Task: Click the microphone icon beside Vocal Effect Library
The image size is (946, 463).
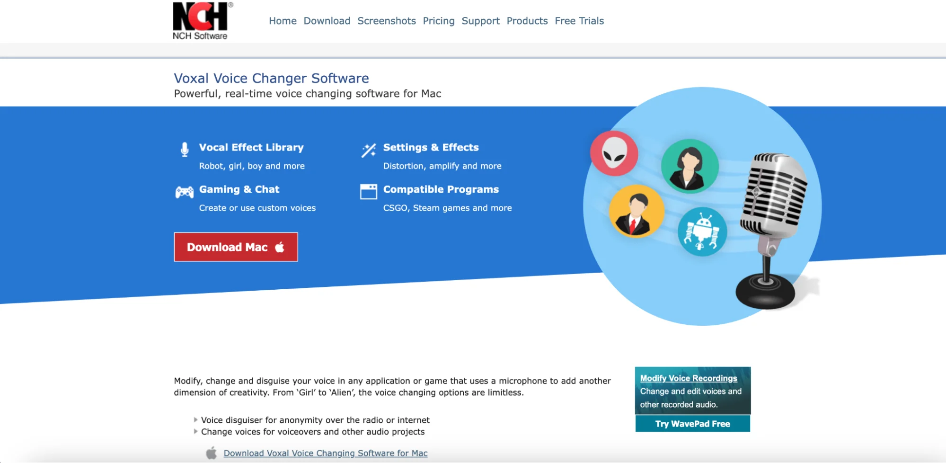Action: pyautogui.click(x=184, y=150)
